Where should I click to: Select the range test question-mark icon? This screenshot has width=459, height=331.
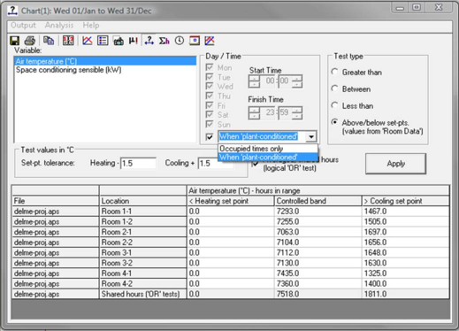[x=149, y=41]
